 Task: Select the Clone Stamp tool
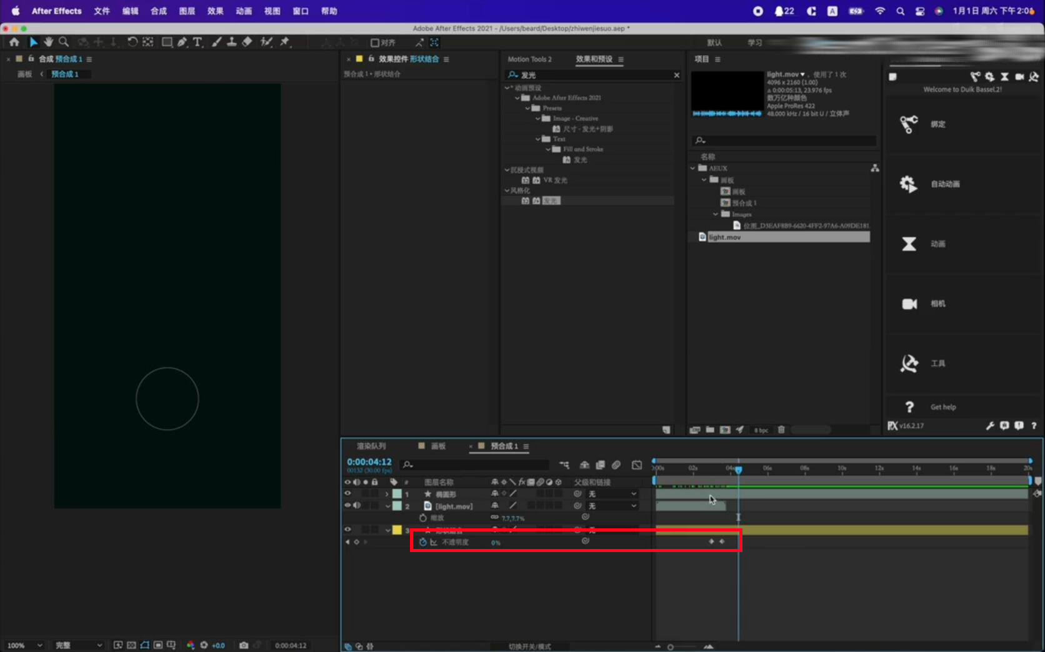click(231, 42)
